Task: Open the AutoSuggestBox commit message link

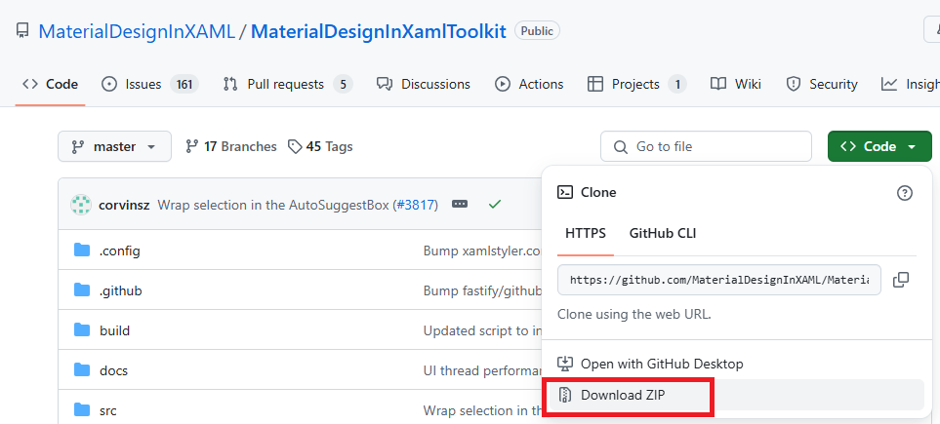Action: (274, 205)
